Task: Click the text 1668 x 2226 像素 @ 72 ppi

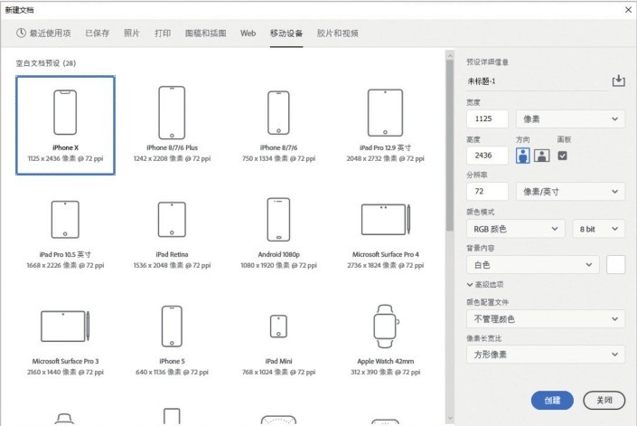Action: [x=65, y=265]
